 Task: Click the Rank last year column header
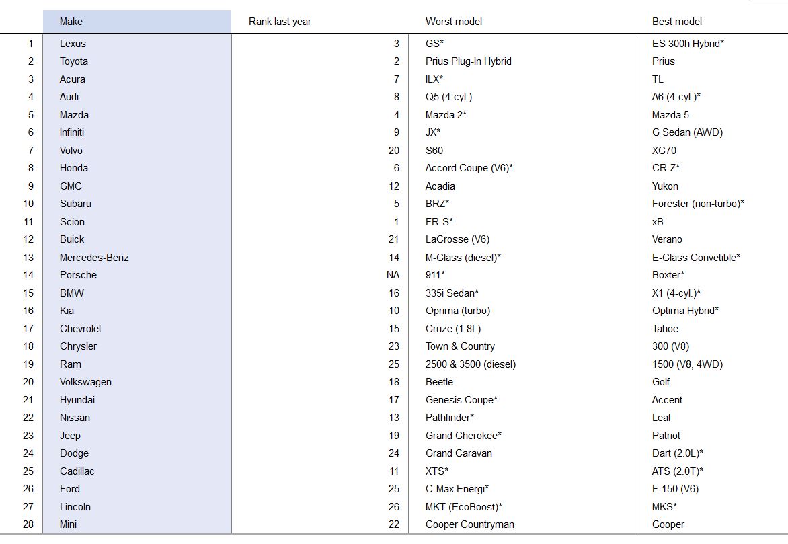(280, 22)
